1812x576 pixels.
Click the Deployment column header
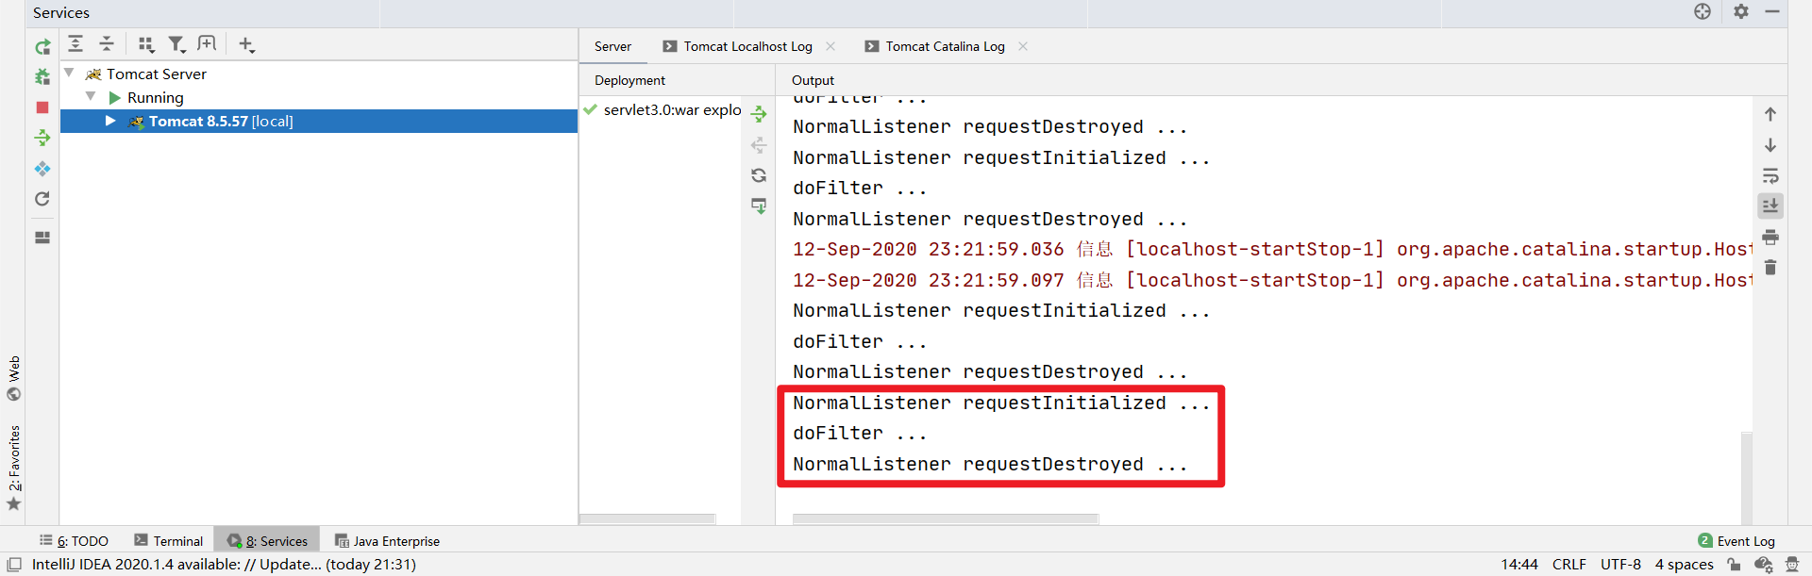tap(629, 81)
